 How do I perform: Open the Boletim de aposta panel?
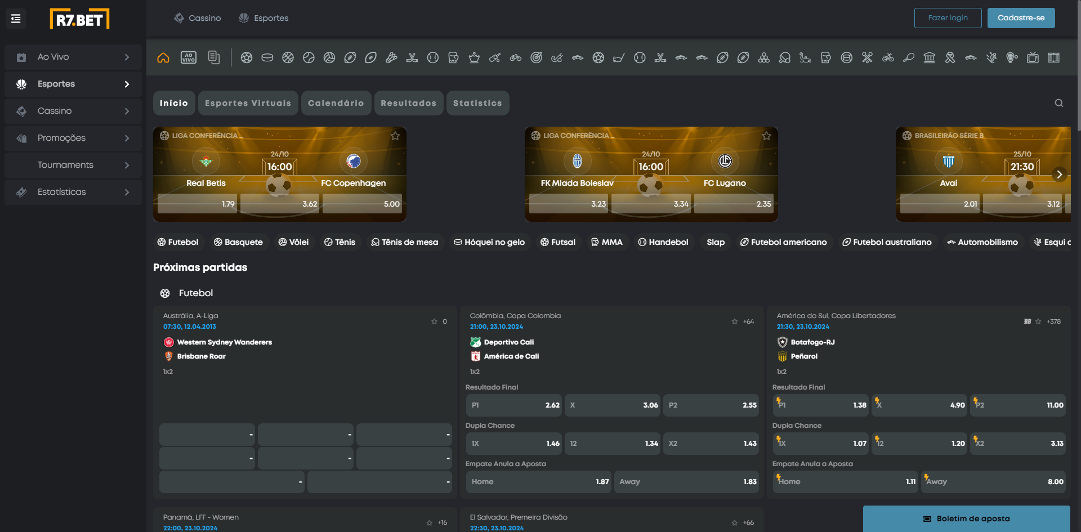[967, 518]
